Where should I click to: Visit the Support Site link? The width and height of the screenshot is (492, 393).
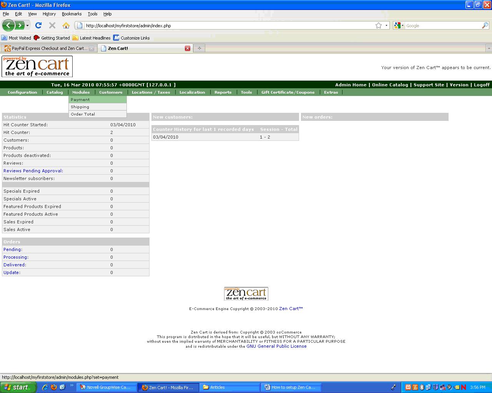click(x=429, y=85)
